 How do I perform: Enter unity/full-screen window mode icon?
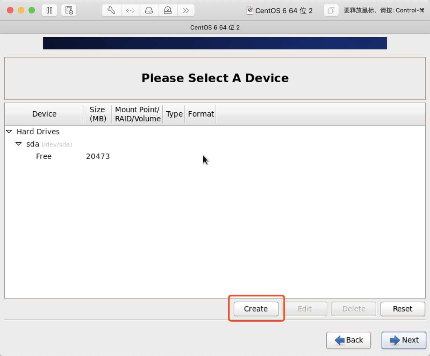331,10
